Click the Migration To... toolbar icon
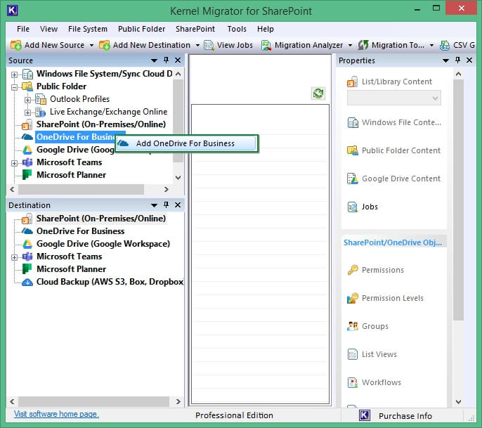Image resolution: width=482 pixels, height=428 pixels. 363,45
